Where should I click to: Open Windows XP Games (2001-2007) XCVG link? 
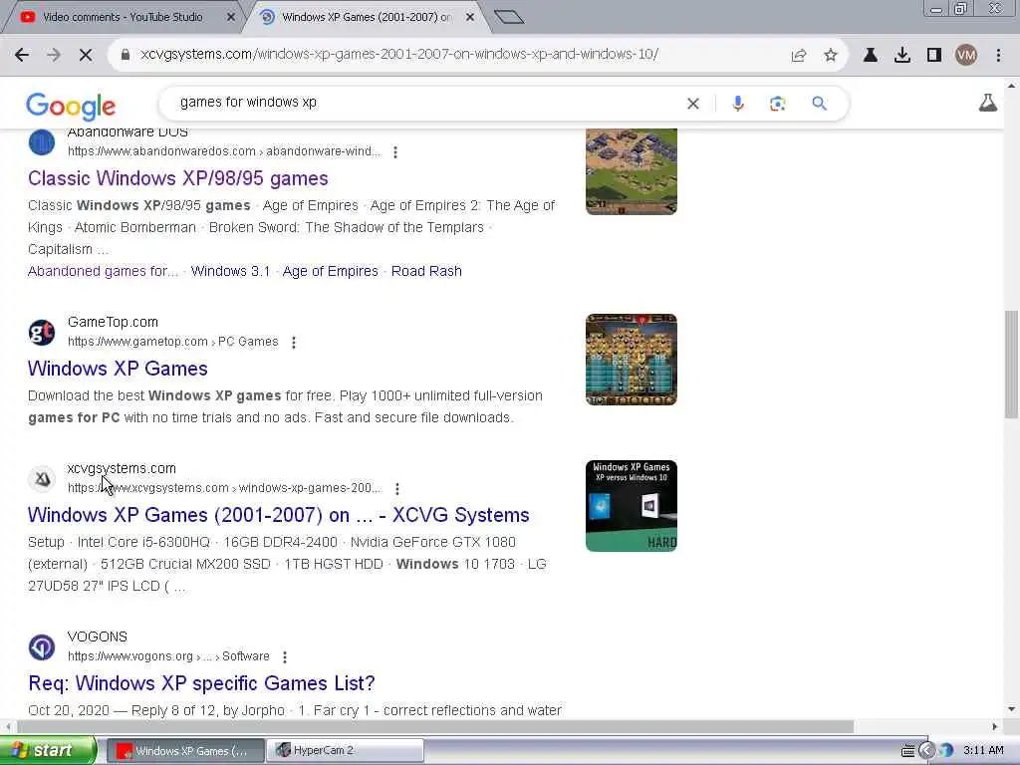[279, 515]
